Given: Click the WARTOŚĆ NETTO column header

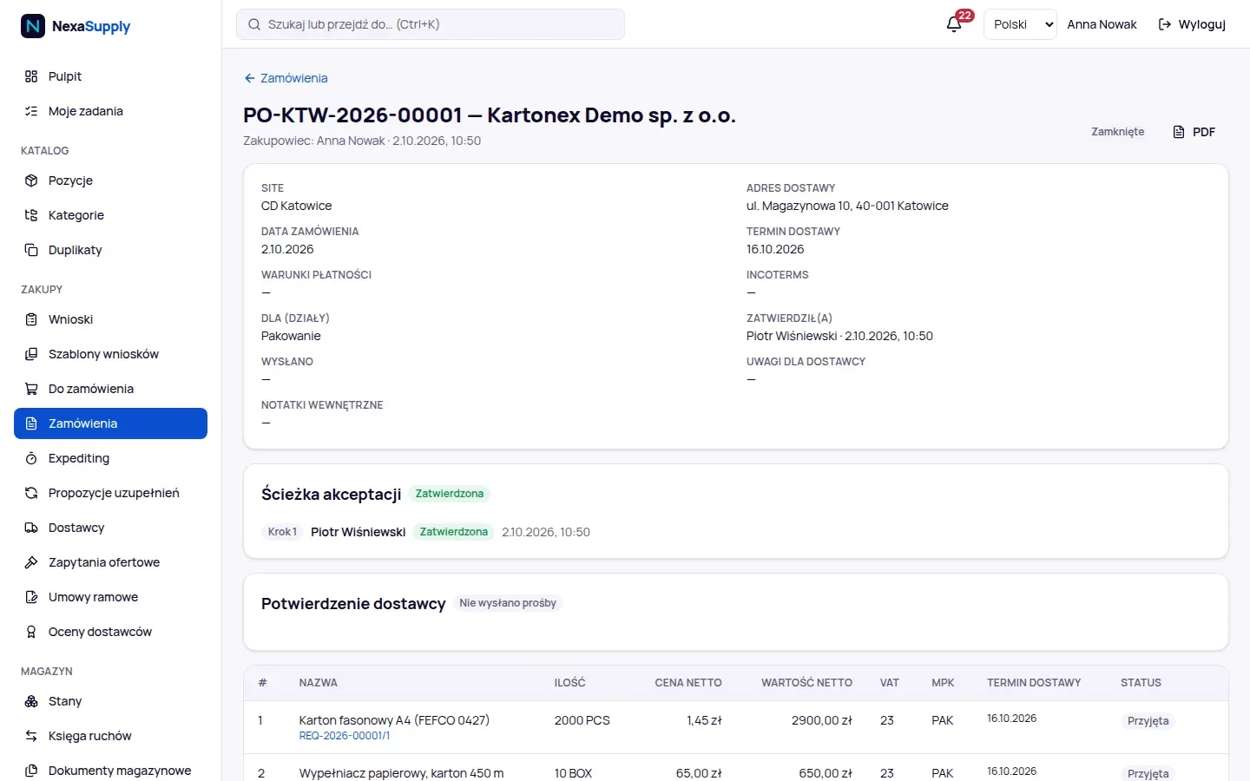Looking at the screenshot, I should click(807, 683).
